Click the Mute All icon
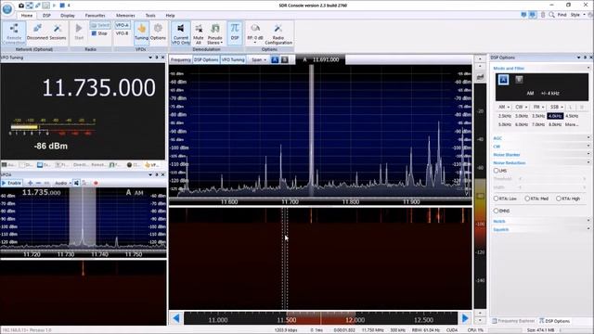This screenshot has width=594, height=334. pos(198,33)
